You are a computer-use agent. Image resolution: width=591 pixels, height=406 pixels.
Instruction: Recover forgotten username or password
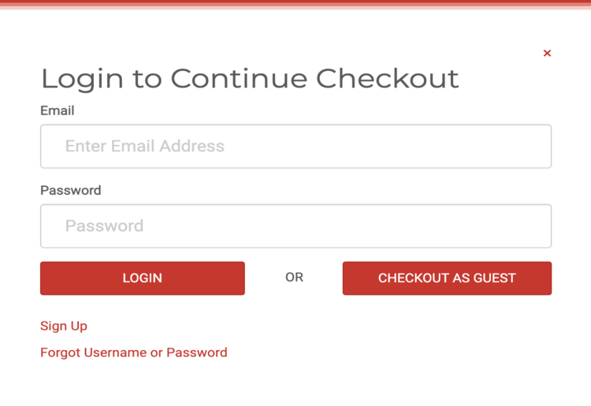(x=134, y=352)
